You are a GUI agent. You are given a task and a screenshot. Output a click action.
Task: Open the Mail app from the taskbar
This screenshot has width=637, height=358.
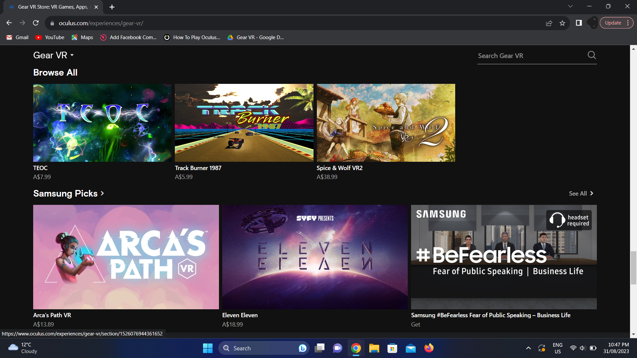point(410,348)
